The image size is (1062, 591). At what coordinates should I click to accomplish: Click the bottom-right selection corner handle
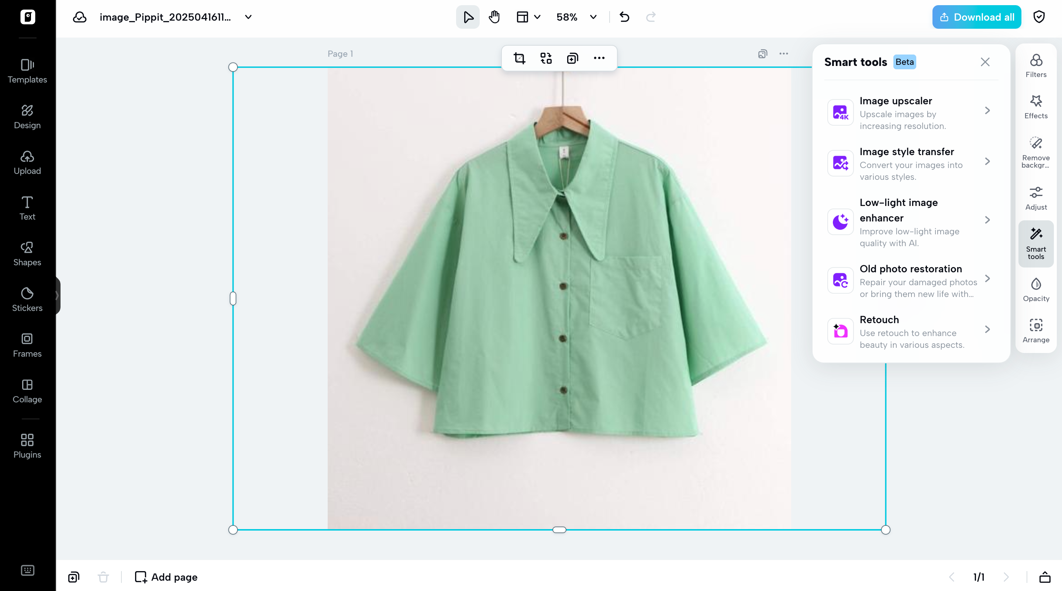point(886,530)
